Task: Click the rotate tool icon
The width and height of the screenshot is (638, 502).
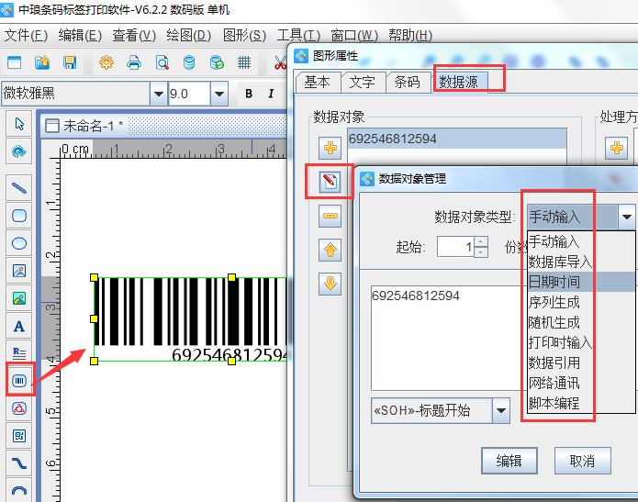Action: 19,151
